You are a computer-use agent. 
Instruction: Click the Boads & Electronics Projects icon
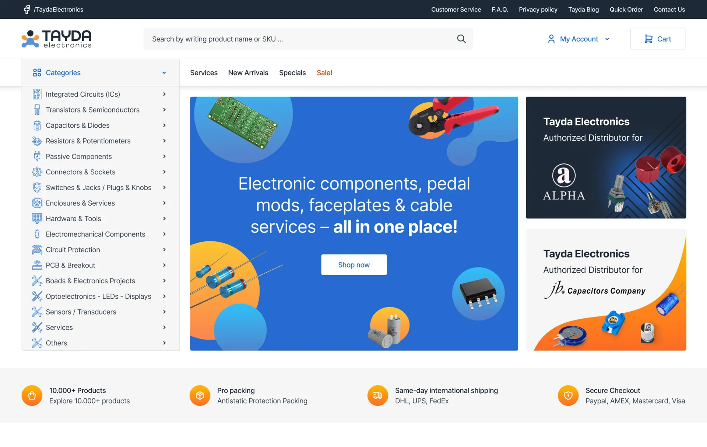click(37, 281)
